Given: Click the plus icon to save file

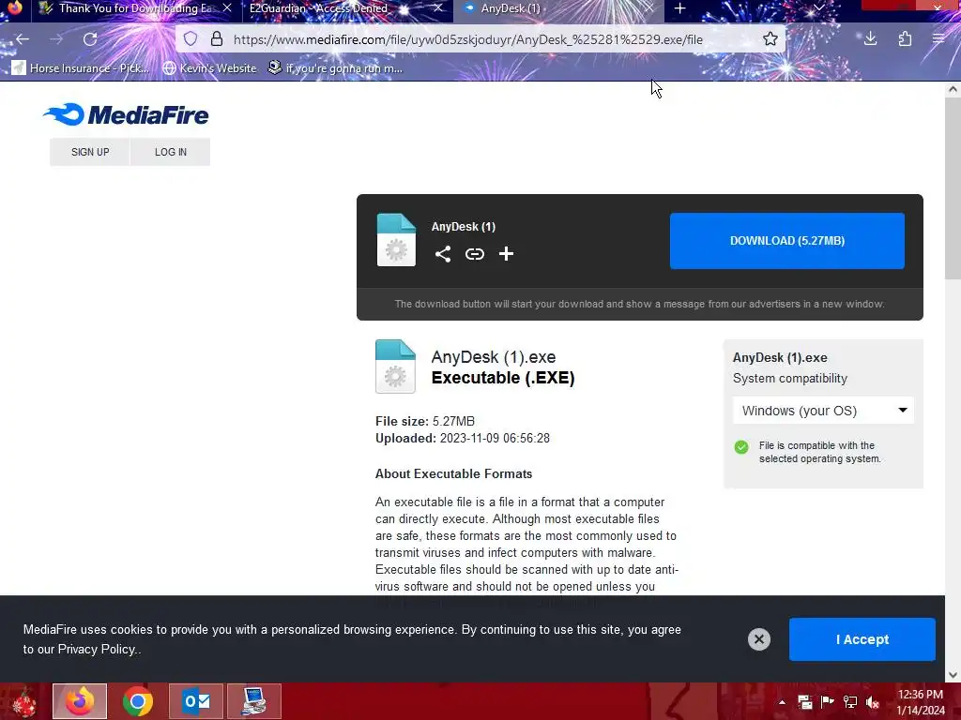Looking at the screenshot, I should [x=506, y=254].
